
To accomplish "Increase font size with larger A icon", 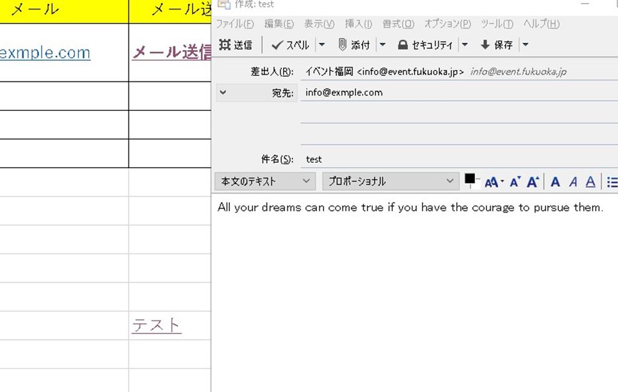I will click(533, 182).
